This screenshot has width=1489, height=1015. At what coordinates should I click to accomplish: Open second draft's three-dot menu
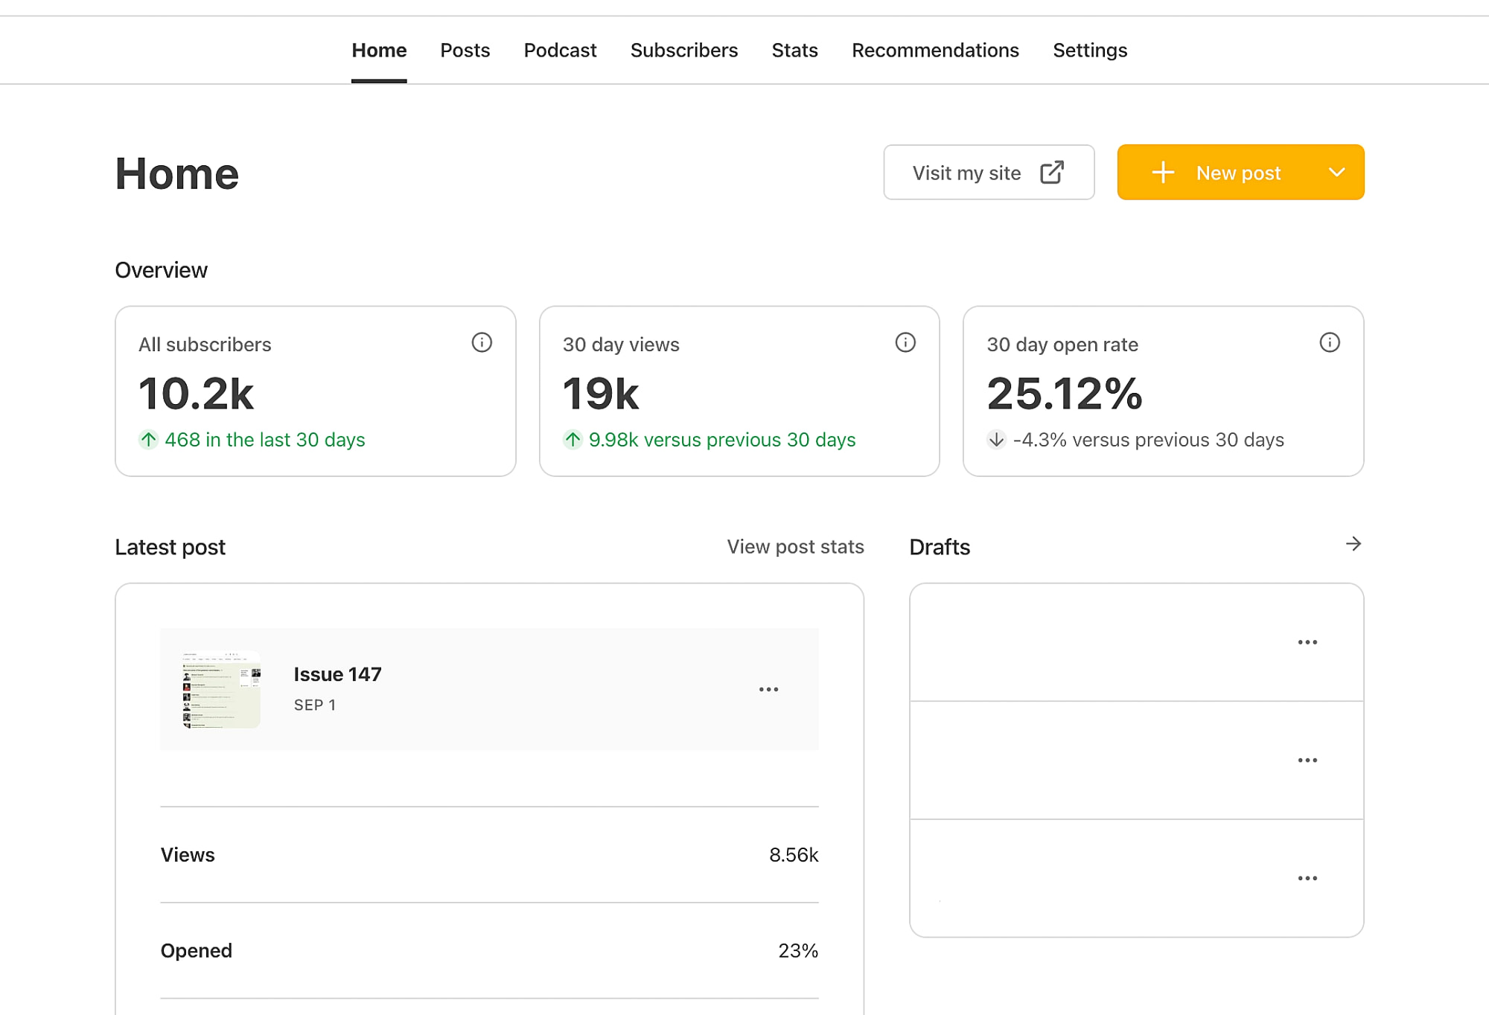1307,761
